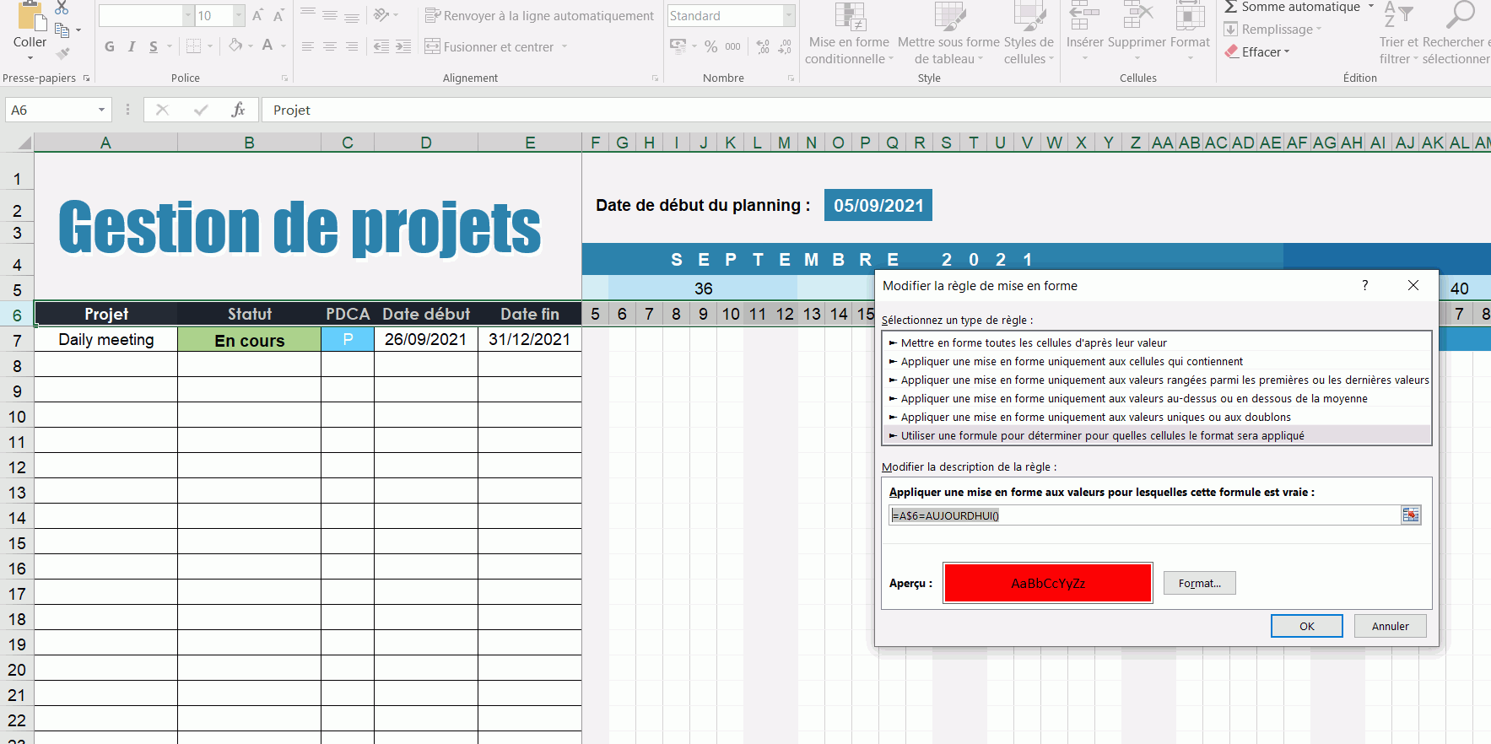Align text to the left
1491x744 pixels.
coord(308,46)
